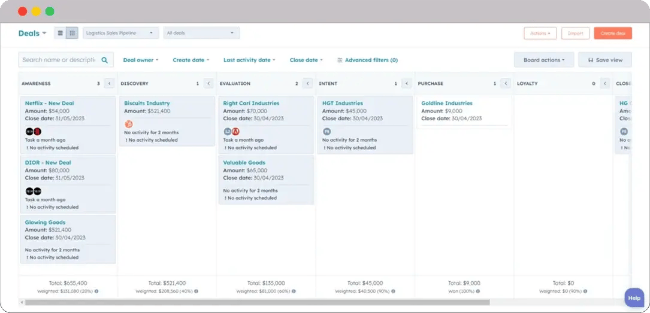
Task: Open Glowing Goods deal
Action: [x=45, y=222]
